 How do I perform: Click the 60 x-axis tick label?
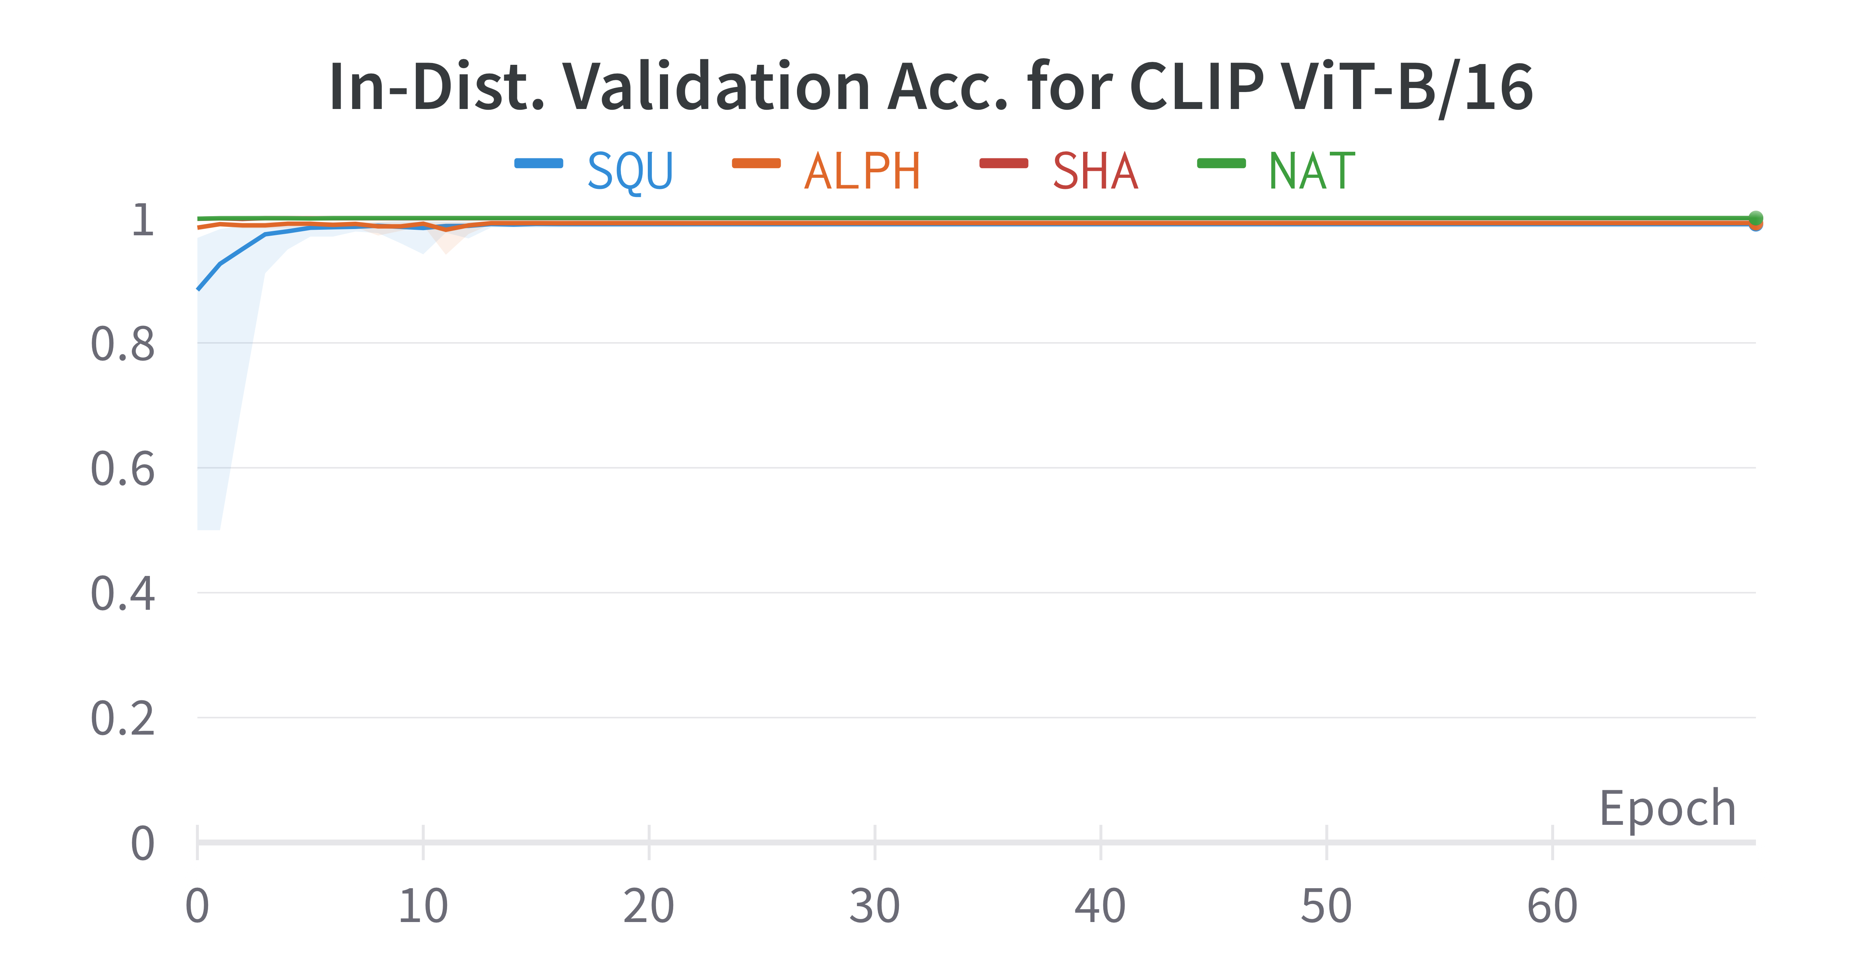(1552, 907)
